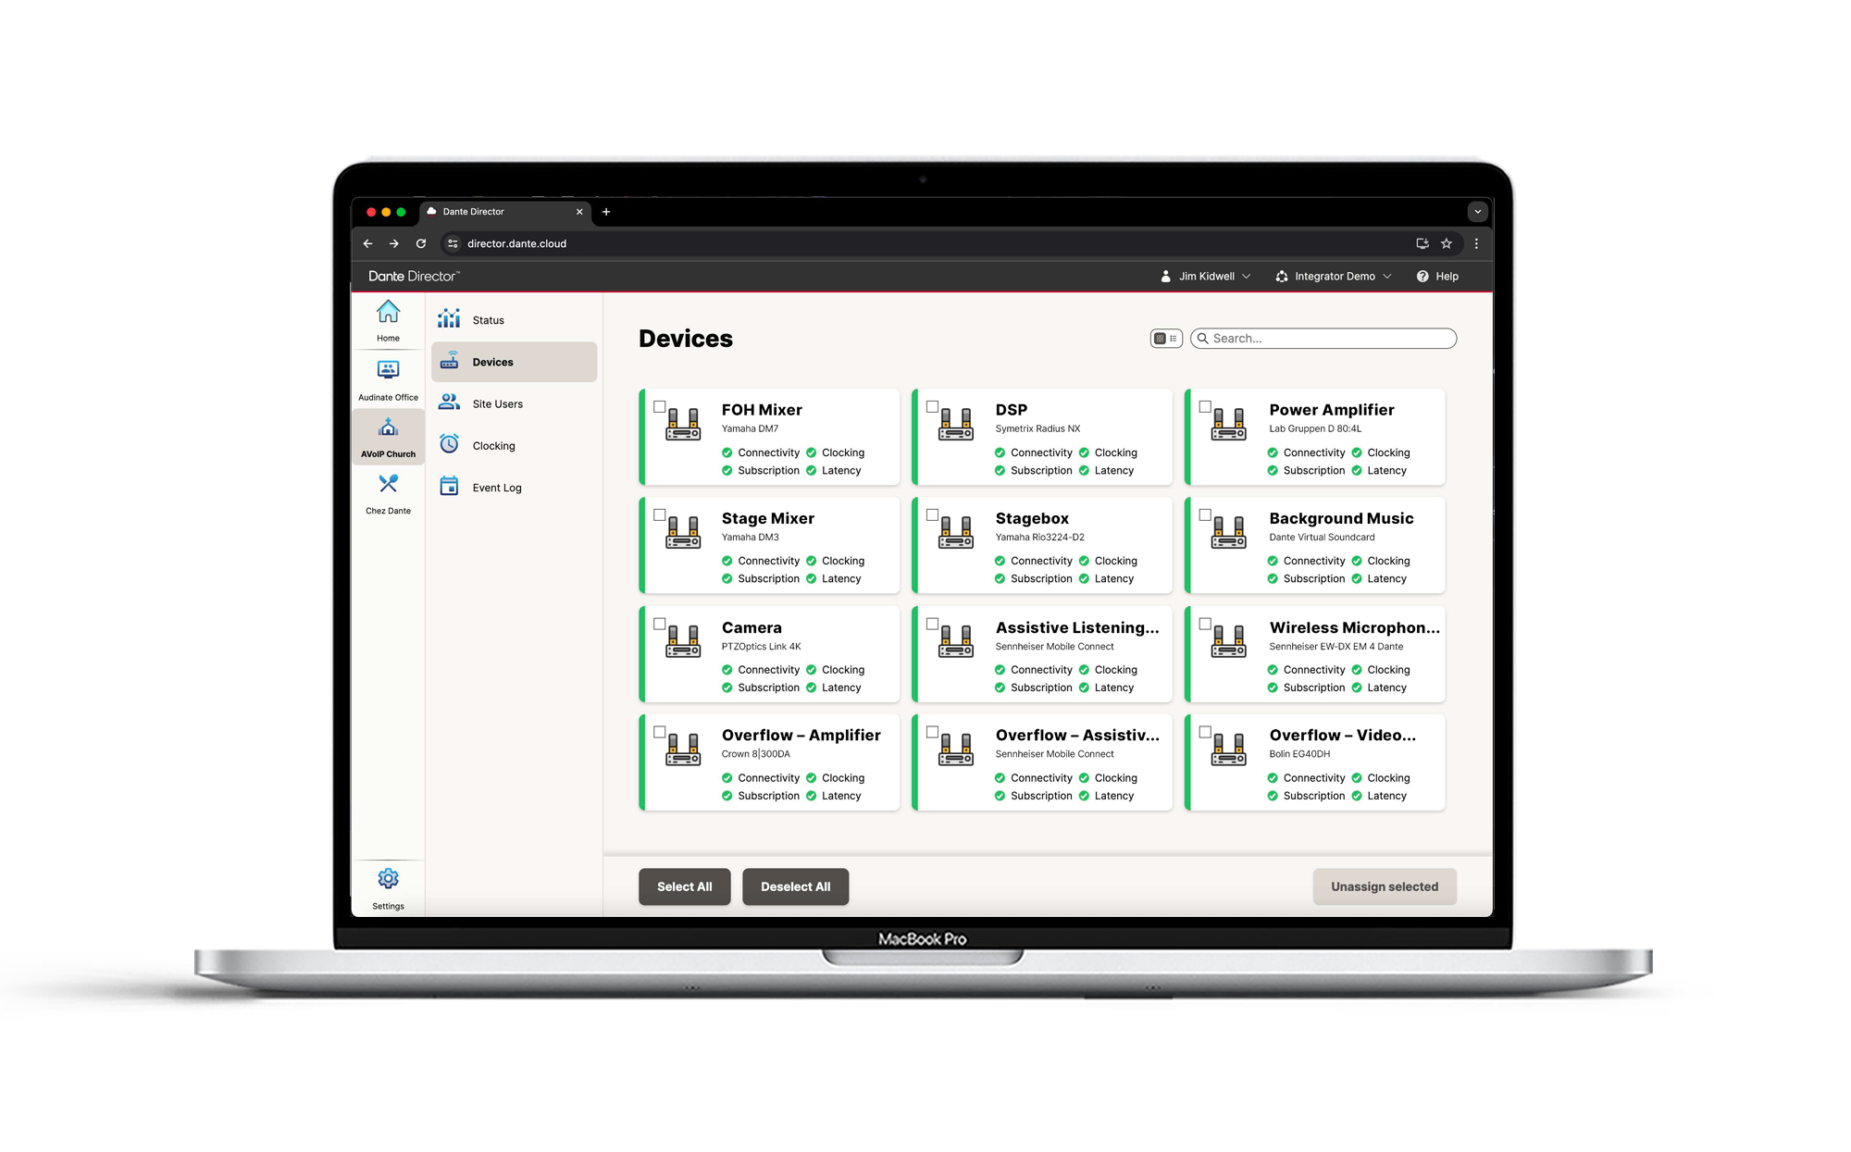Image resolution: width=1851 pixels, height=1152 pixels.
Task: Click the Dante Virtual Soundcard text
Action: (x=1322, y=537)
